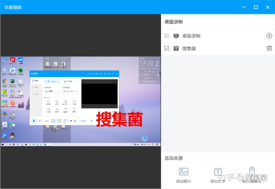Select the 搜集菌 source row label
The height and width of the screenshot is (189, 275).
pyautogui.click(x=189, y=48)
